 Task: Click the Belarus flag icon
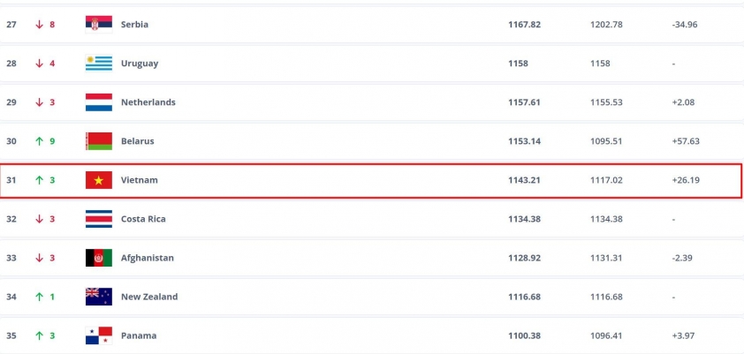tap(99, 141)
